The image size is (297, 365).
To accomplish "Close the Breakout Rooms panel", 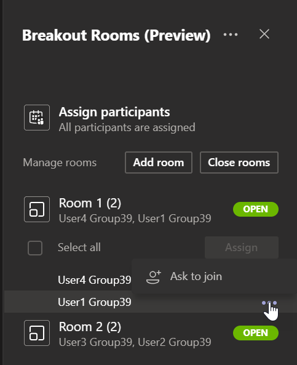I will (264, 34).
